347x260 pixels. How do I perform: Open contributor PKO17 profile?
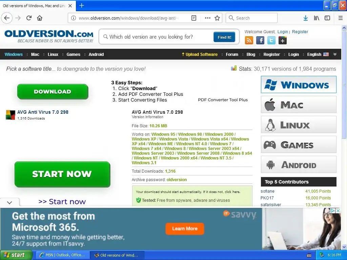click(267, 198)
